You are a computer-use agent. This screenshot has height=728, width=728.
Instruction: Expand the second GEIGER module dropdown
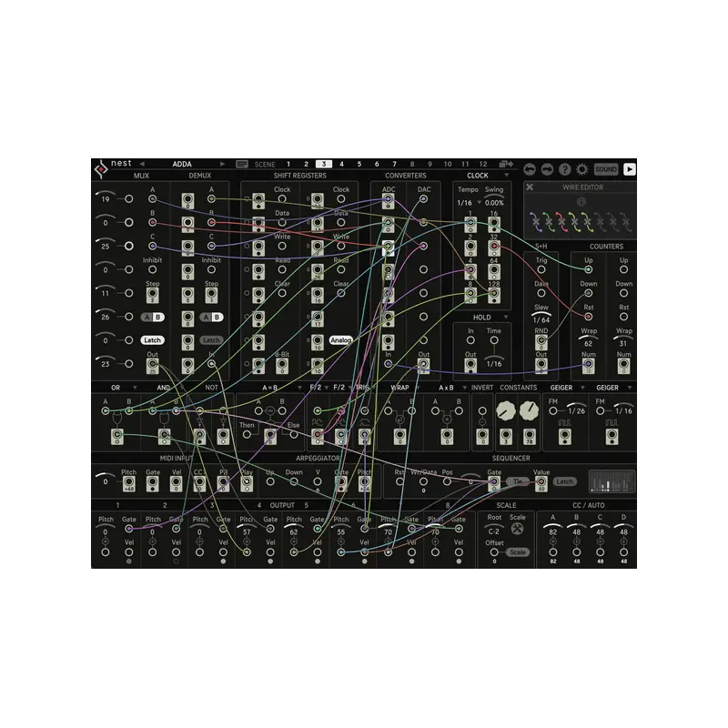click(x=630, y=388)
